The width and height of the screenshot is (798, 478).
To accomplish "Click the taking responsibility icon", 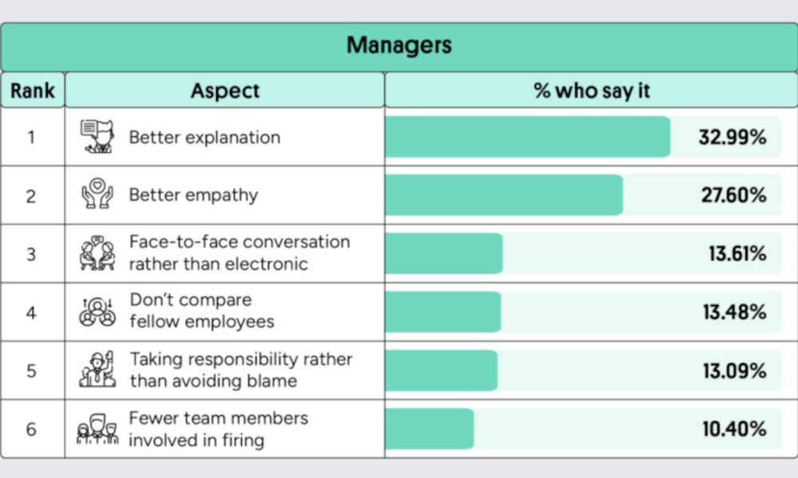I will 97,370.
